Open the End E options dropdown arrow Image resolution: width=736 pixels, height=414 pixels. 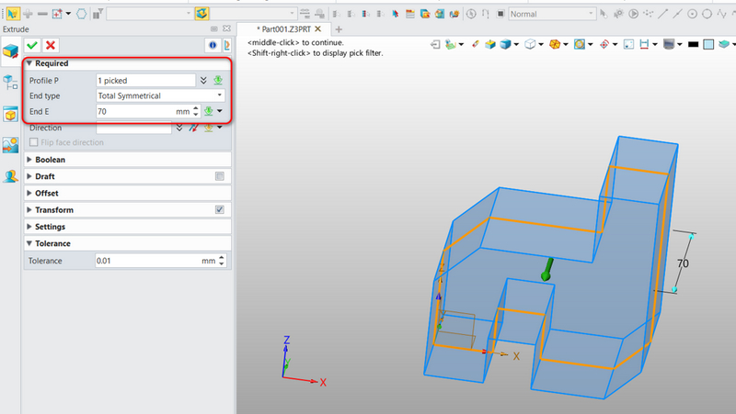pyautogui.click(x=220, y=111)
